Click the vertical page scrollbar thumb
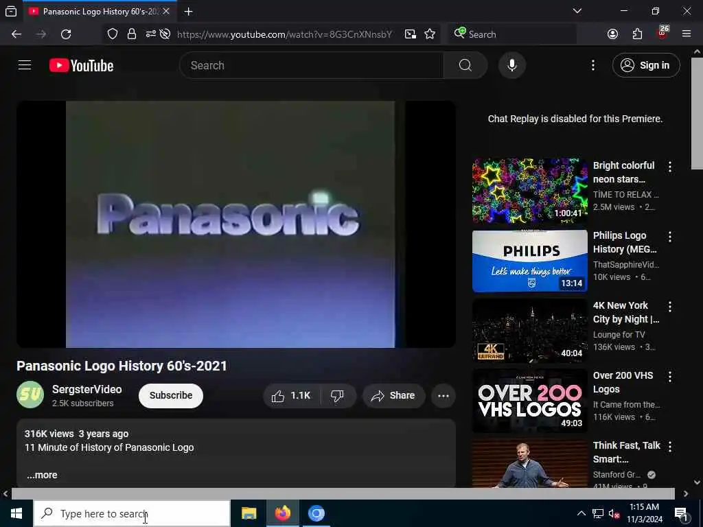Image resolution: width=703 pixels, height=527 pixels. point(697,113)
